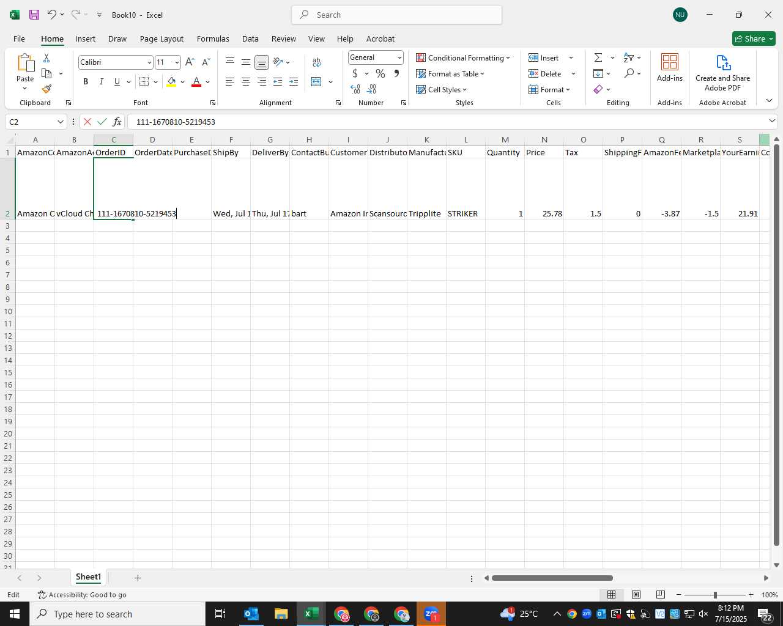Open Outlook from the Windows taskbar
Screen dimensions: 783x626
[x=251, y=614]
